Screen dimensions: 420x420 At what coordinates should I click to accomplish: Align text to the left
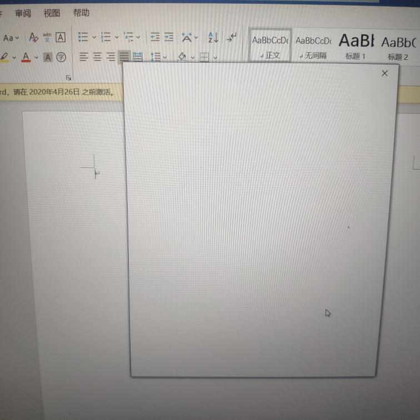pyautogui.click(x=84, y=57)
